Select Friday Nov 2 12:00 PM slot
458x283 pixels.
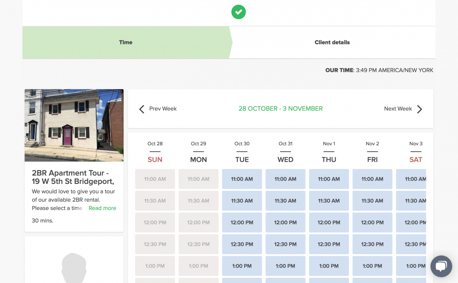[x=372, y=223]
